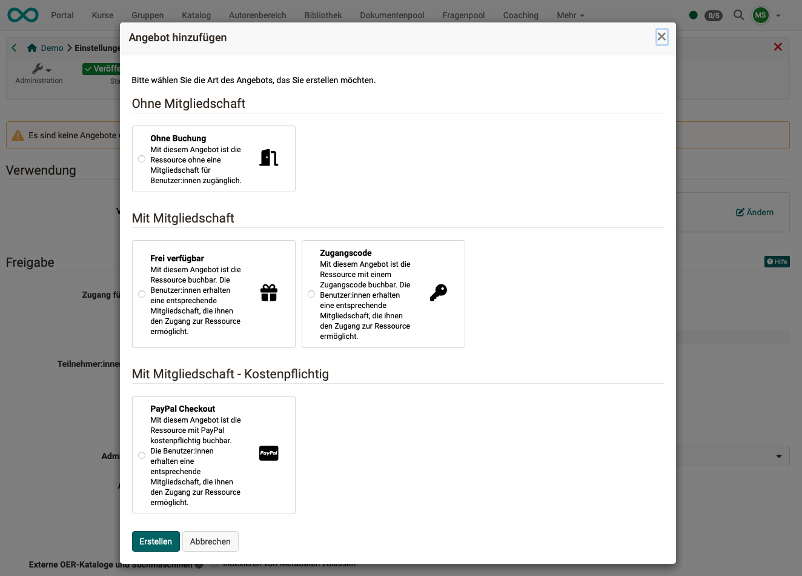Open the dropdown near Admin field
The image size is (802, 576).
point(779,455)
